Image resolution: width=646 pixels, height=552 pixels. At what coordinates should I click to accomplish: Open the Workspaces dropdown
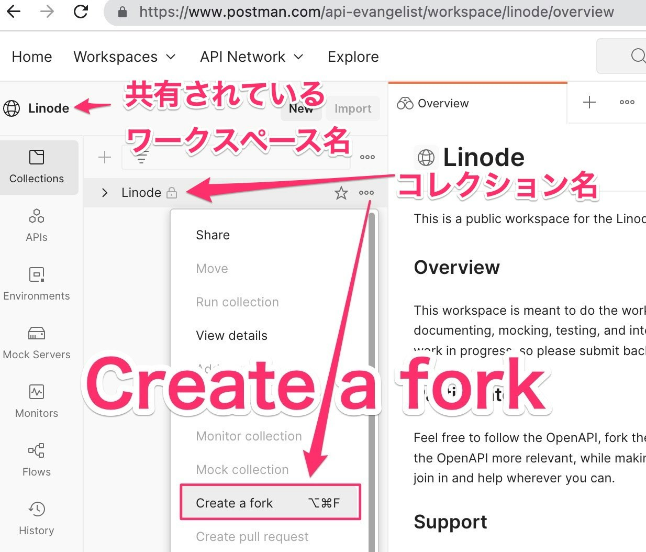125,57
